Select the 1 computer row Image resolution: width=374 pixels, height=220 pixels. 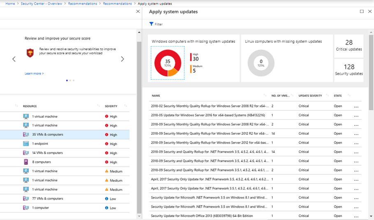65,208
